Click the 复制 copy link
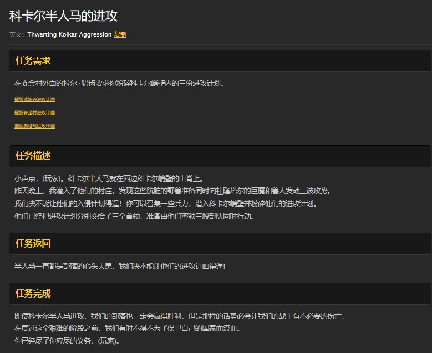 coord(120,34)
